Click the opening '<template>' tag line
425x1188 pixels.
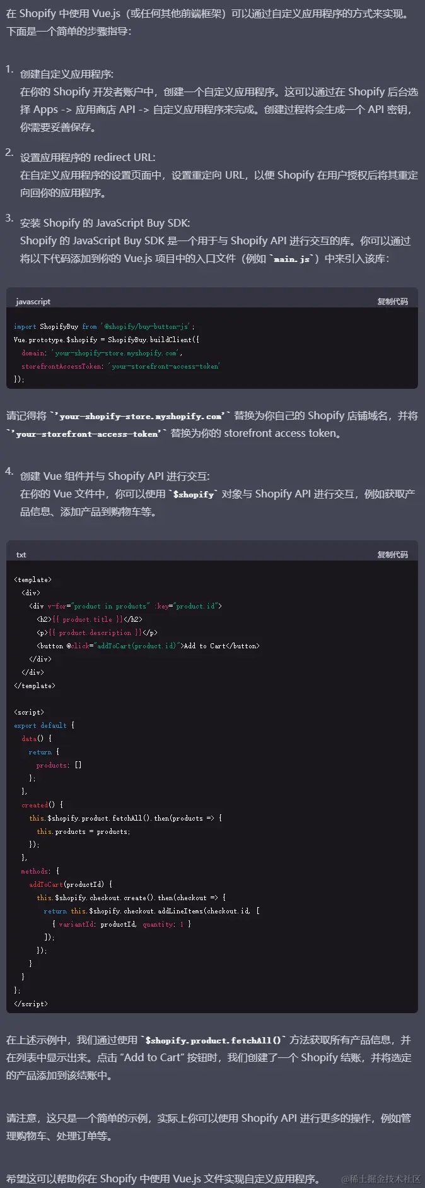[x=33, y=579]
